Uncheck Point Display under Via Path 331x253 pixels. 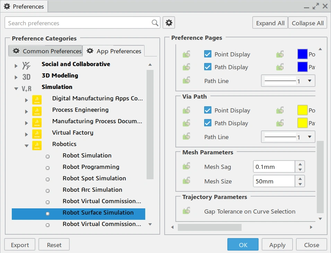click(208, 110)
